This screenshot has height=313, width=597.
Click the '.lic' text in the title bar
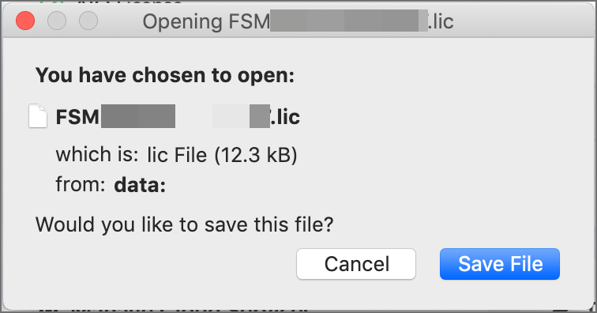coord(441,21)
